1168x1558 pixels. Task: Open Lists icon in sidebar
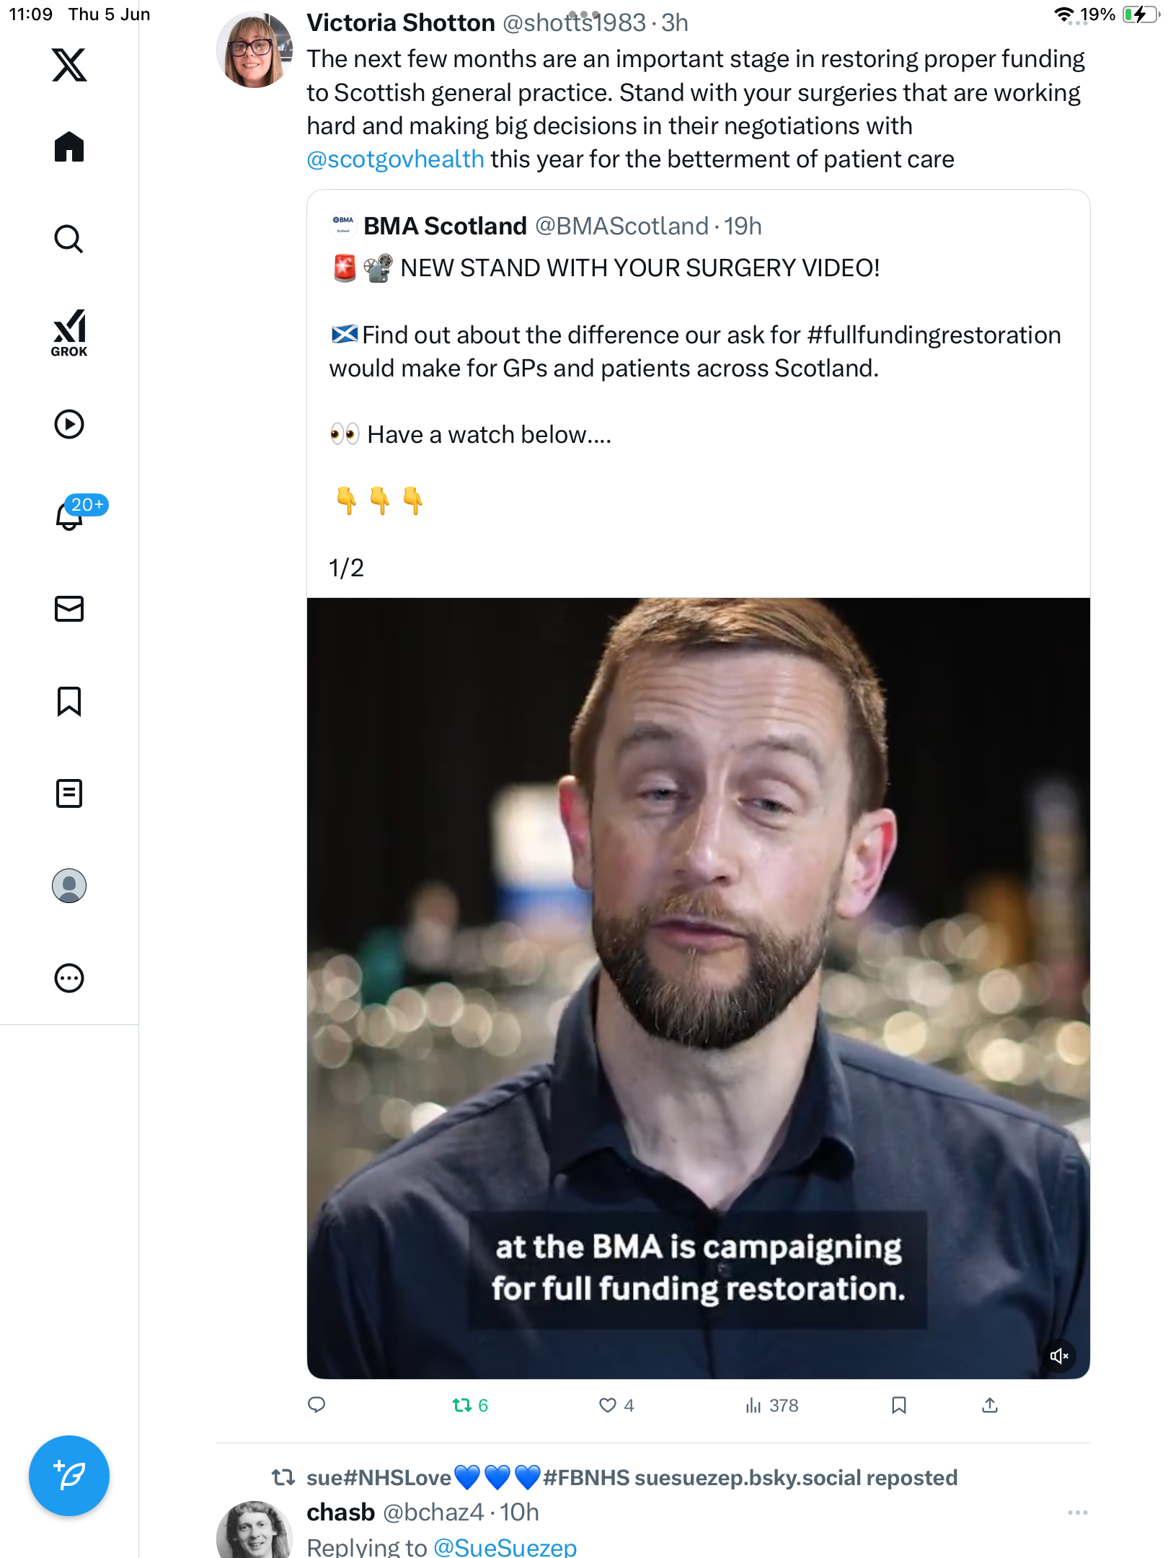pos(69,793)
